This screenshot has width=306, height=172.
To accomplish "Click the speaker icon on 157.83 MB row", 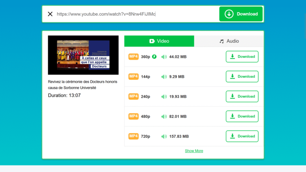I will coord(164,136).
